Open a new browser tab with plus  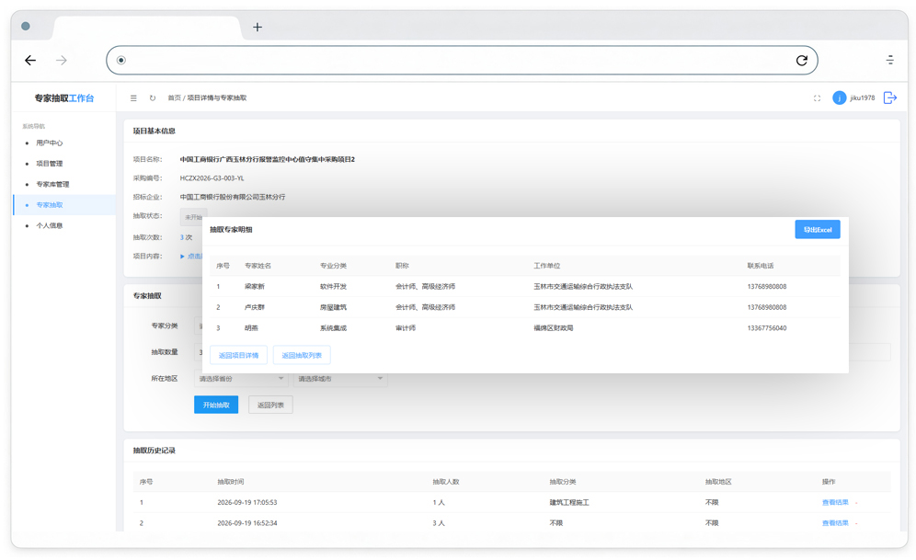(258, 27)
